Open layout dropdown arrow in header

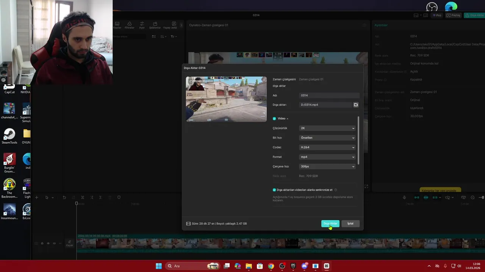[421, 15]
